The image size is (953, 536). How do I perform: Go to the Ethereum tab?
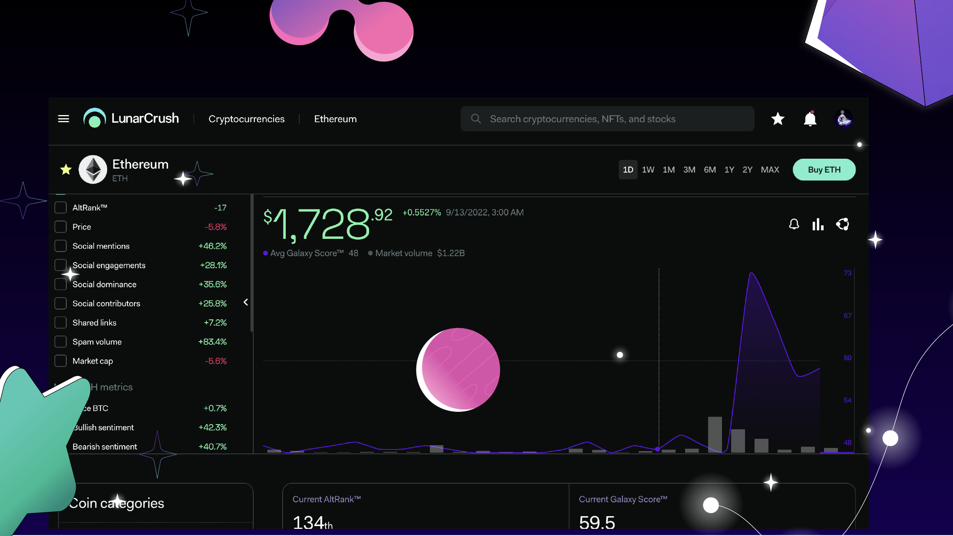(x=335, y=119)
